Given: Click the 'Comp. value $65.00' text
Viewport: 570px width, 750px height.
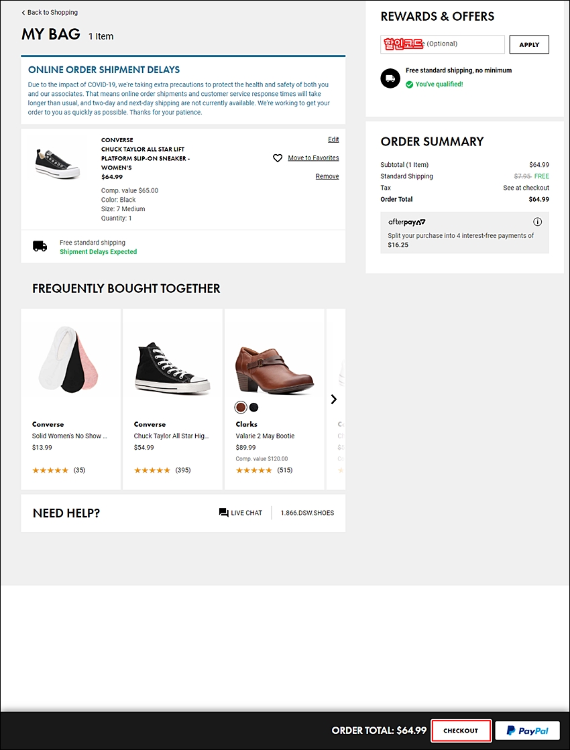Looking at the screenshot, I should pyautogui.click(x=129, y=190).
